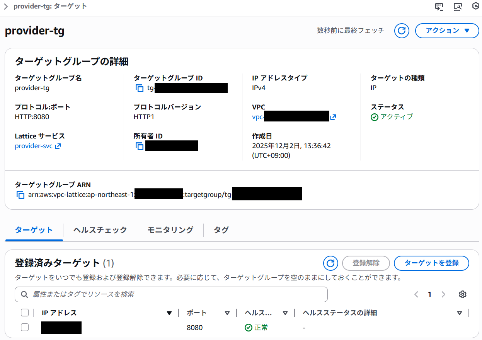The image size is (482, 340).
Task: Focus the resource search field
Action: 171,294
